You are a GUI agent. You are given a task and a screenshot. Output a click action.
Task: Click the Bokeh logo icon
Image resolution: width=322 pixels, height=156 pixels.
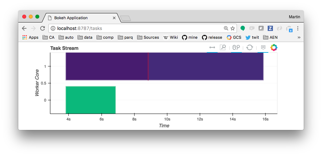click(274, 48)
